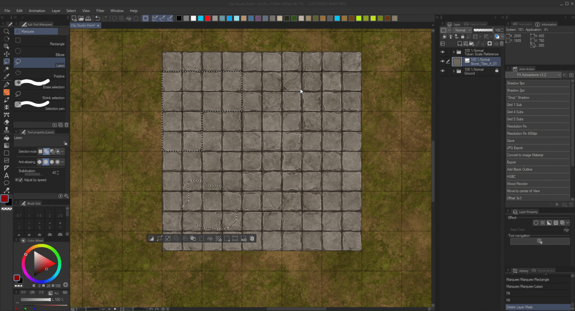Toggle snap to ruler in command bar
The image size is (575, 311).
pos(155,18)
